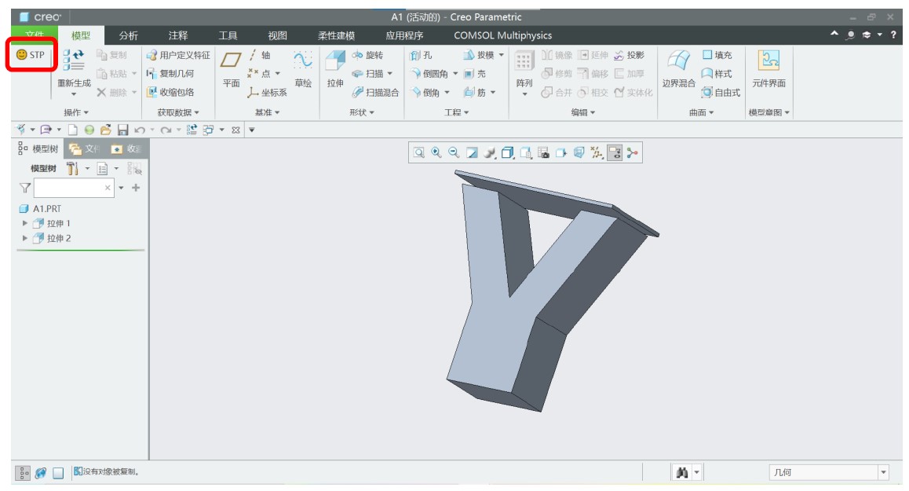Image resolution: width=909 pixels, height=491 pixels.
Task: Click the Save icon in quick toolbar
Action: click(x=122, y=130)
